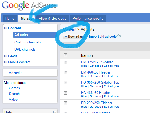Open the HG 468x60 Header ad unit
The image size is (150, 113).
[95, 93]
